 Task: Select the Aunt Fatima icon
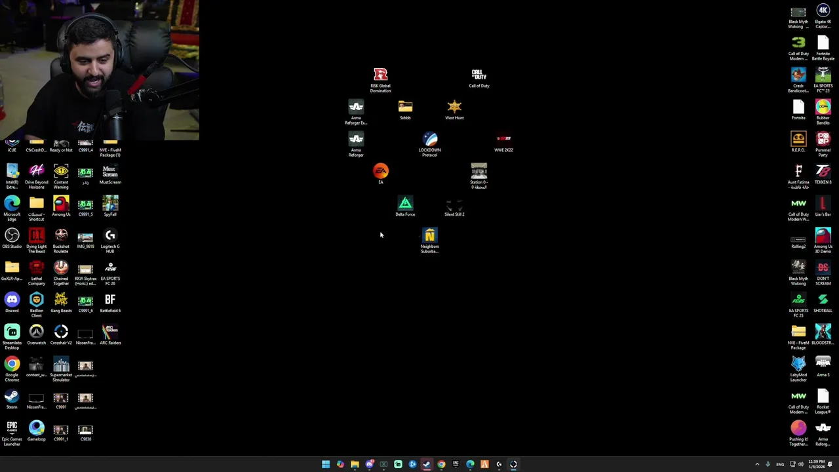pos(798,176)
